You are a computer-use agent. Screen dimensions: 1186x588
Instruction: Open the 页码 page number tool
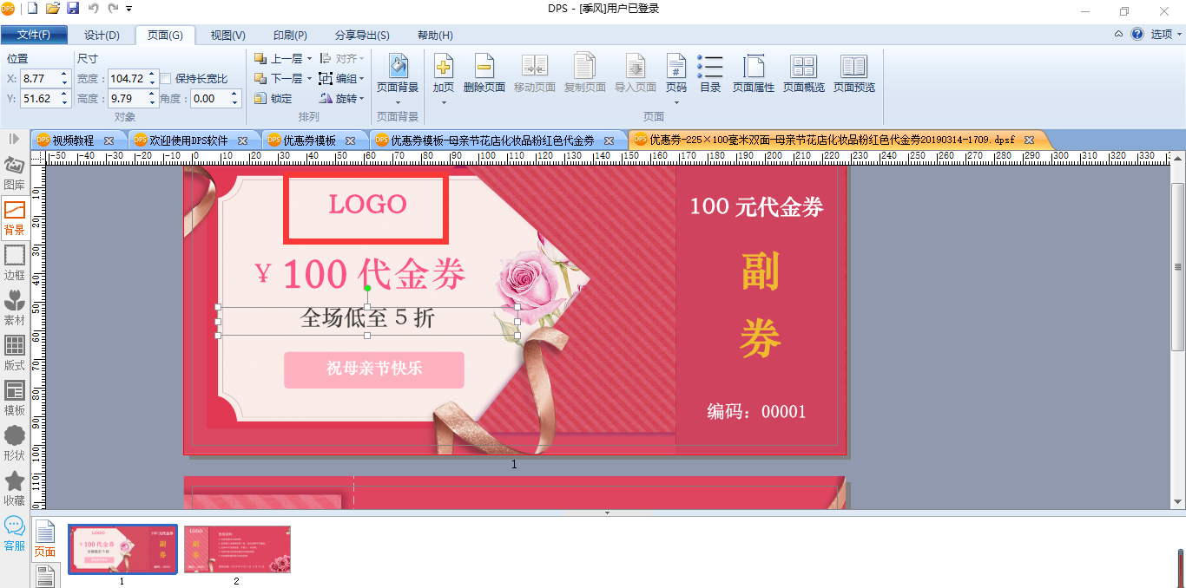[675, 67]
